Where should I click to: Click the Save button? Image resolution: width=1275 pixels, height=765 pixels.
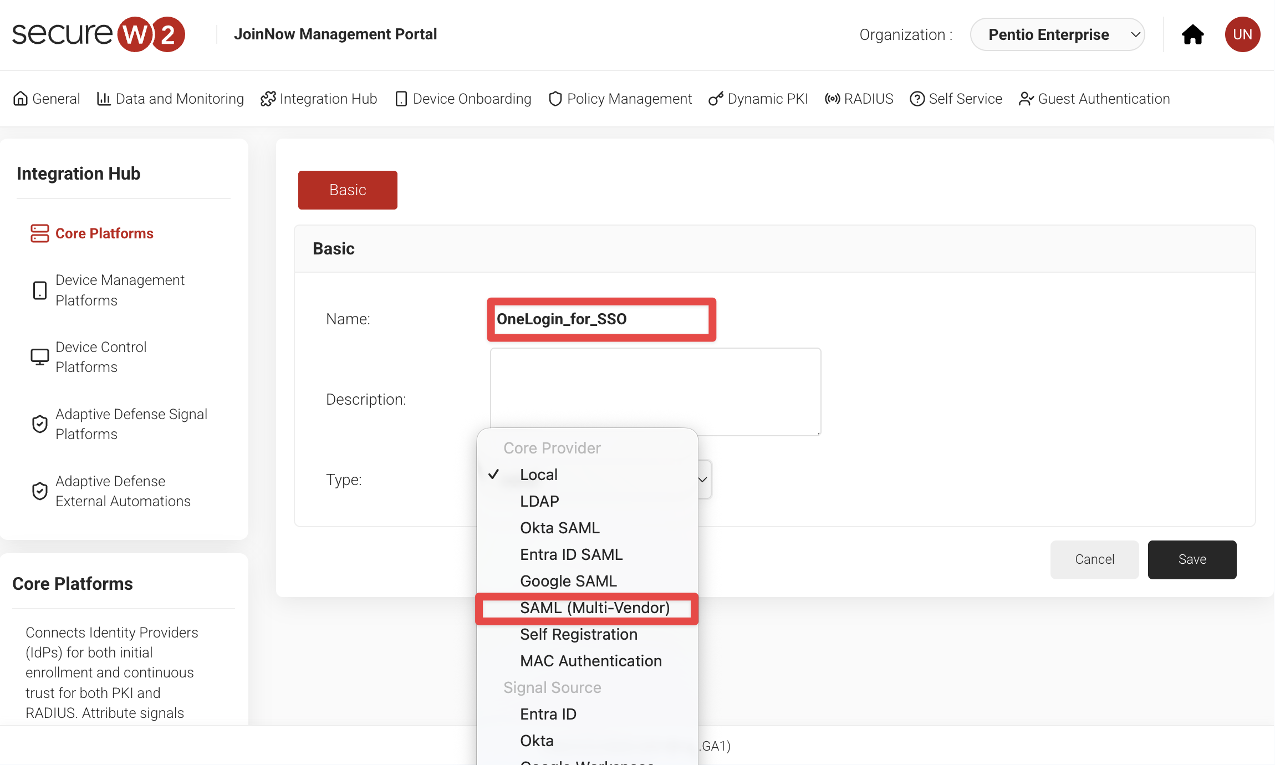[x=1192, y=559]
